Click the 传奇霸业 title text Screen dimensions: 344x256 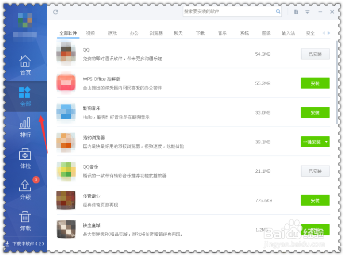[x=92, y=196]
